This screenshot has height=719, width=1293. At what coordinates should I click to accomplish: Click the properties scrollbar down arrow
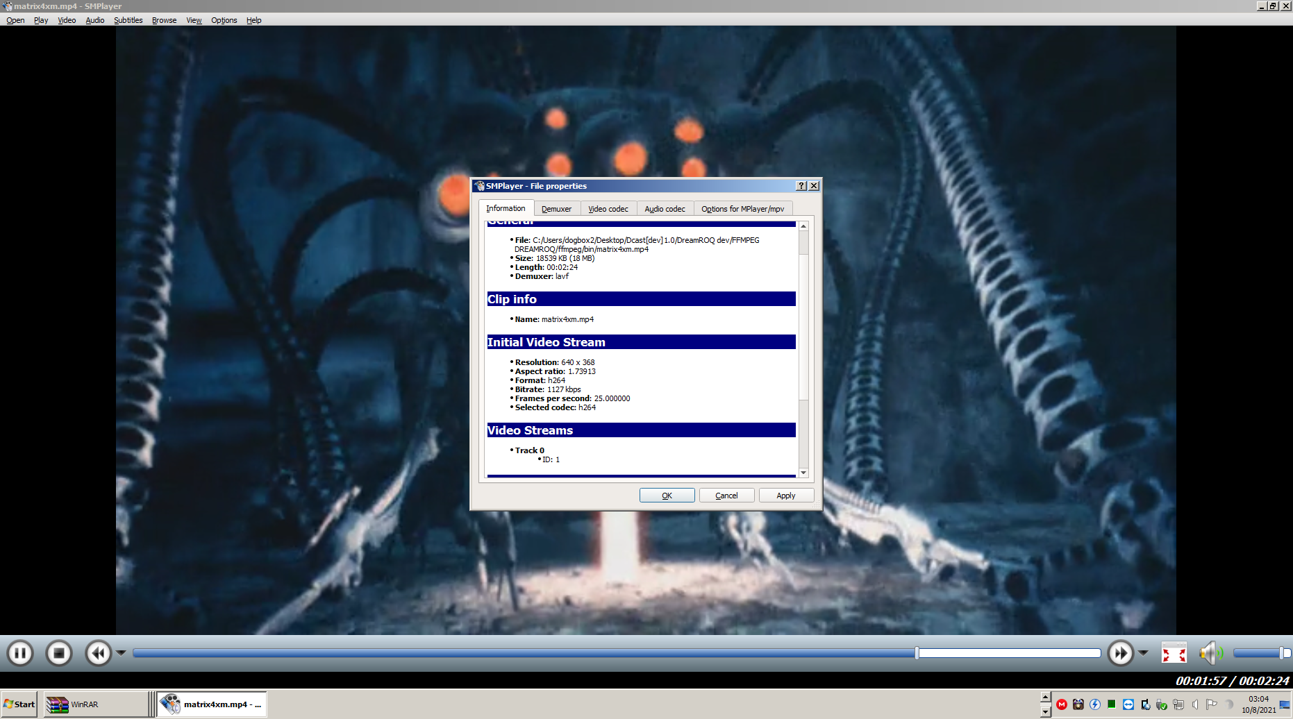pyautogui.click(x=803, y=473)
